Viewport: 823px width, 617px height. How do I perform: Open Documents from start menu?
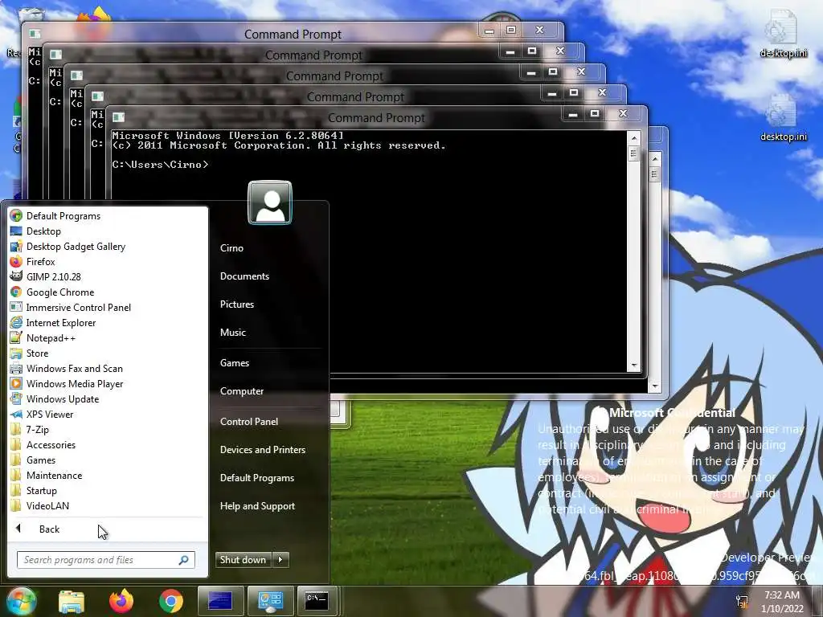point(244,276)
